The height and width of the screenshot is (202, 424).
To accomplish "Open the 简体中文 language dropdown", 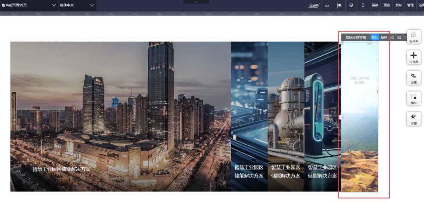I will tap(77, 5).
